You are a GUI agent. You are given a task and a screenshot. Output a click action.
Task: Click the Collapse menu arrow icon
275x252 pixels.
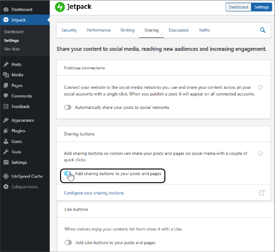[x=6, y=187]
